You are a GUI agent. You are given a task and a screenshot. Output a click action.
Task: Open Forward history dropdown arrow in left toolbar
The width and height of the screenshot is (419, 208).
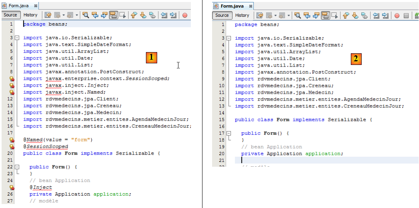(77, 15)
